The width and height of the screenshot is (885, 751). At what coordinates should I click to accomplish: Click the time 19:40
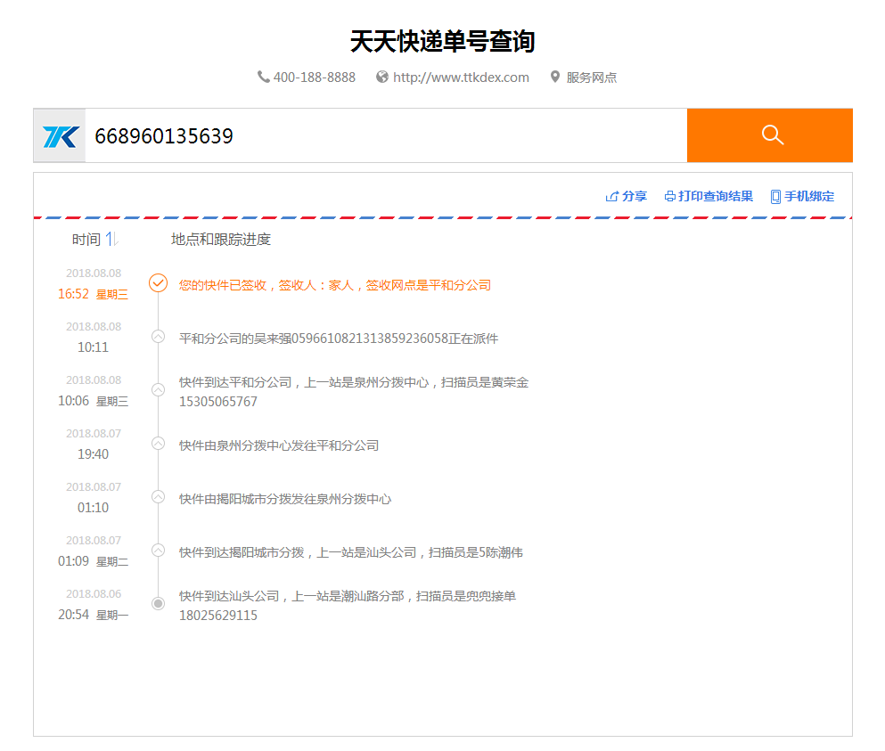[x=93, y=454]
